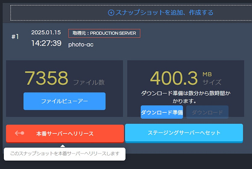Click the MB unit label
The height and width of the screenshot is (169, 252).
click(207, 74)
